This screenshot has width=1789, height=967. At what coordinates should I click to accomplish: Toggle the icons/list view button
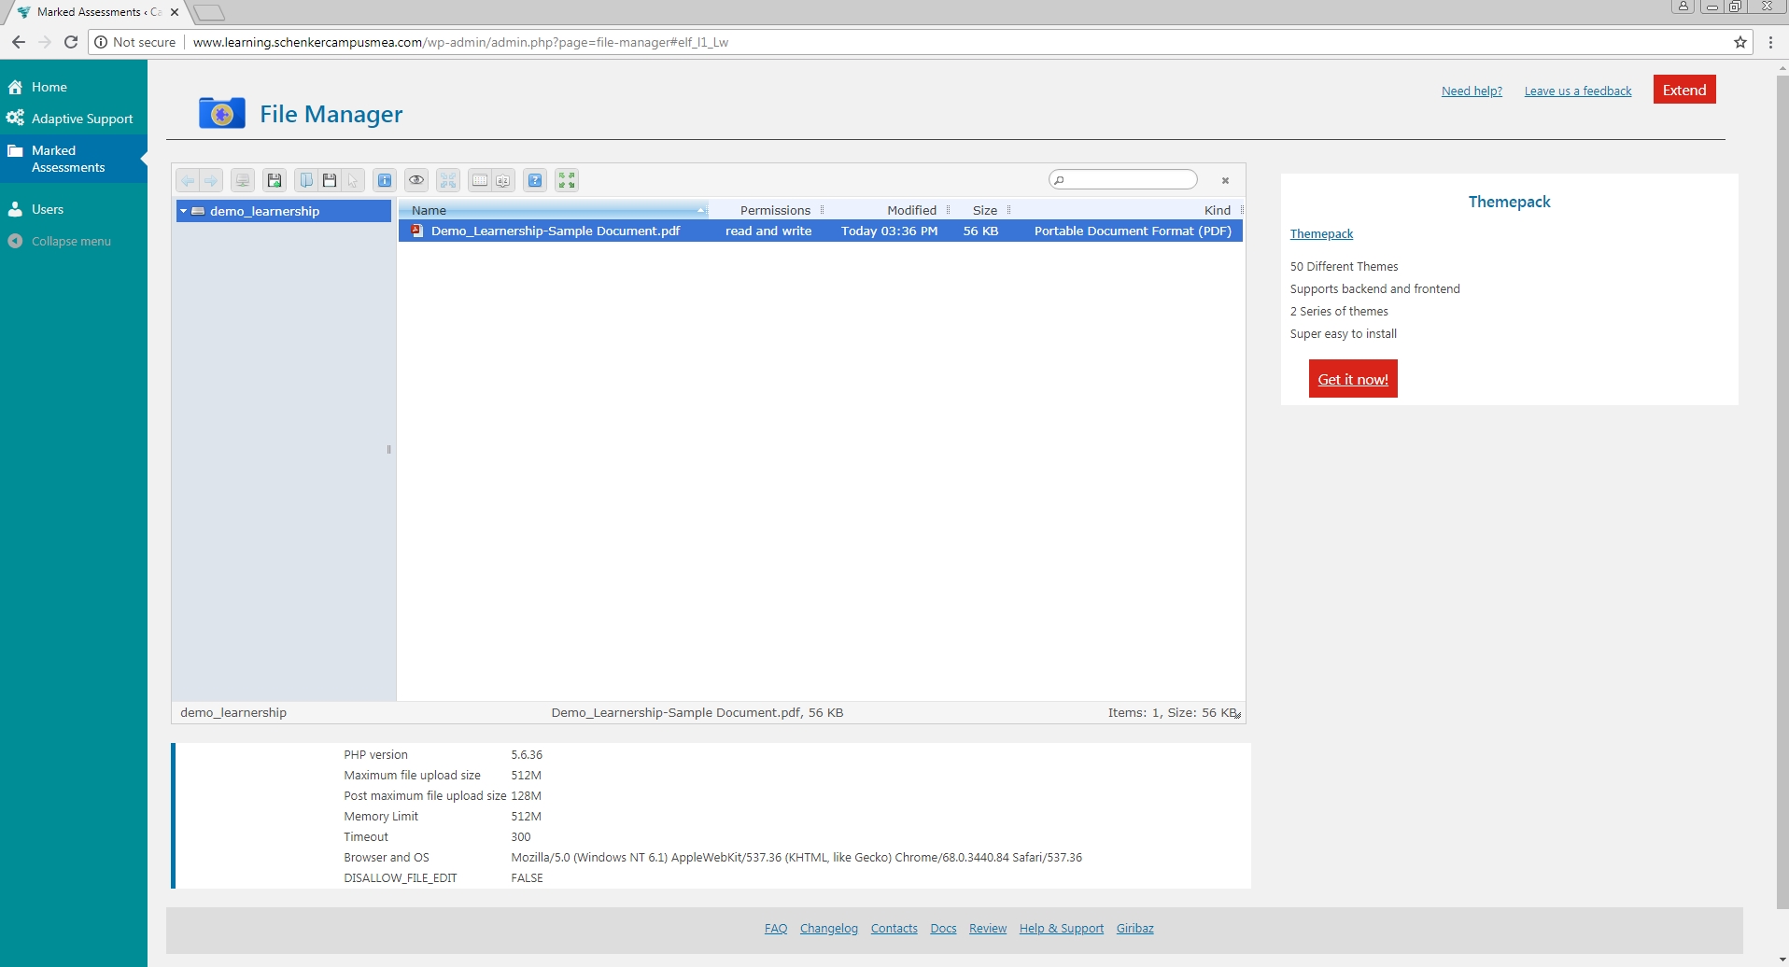pyautogui.click(x=480, y=180)
